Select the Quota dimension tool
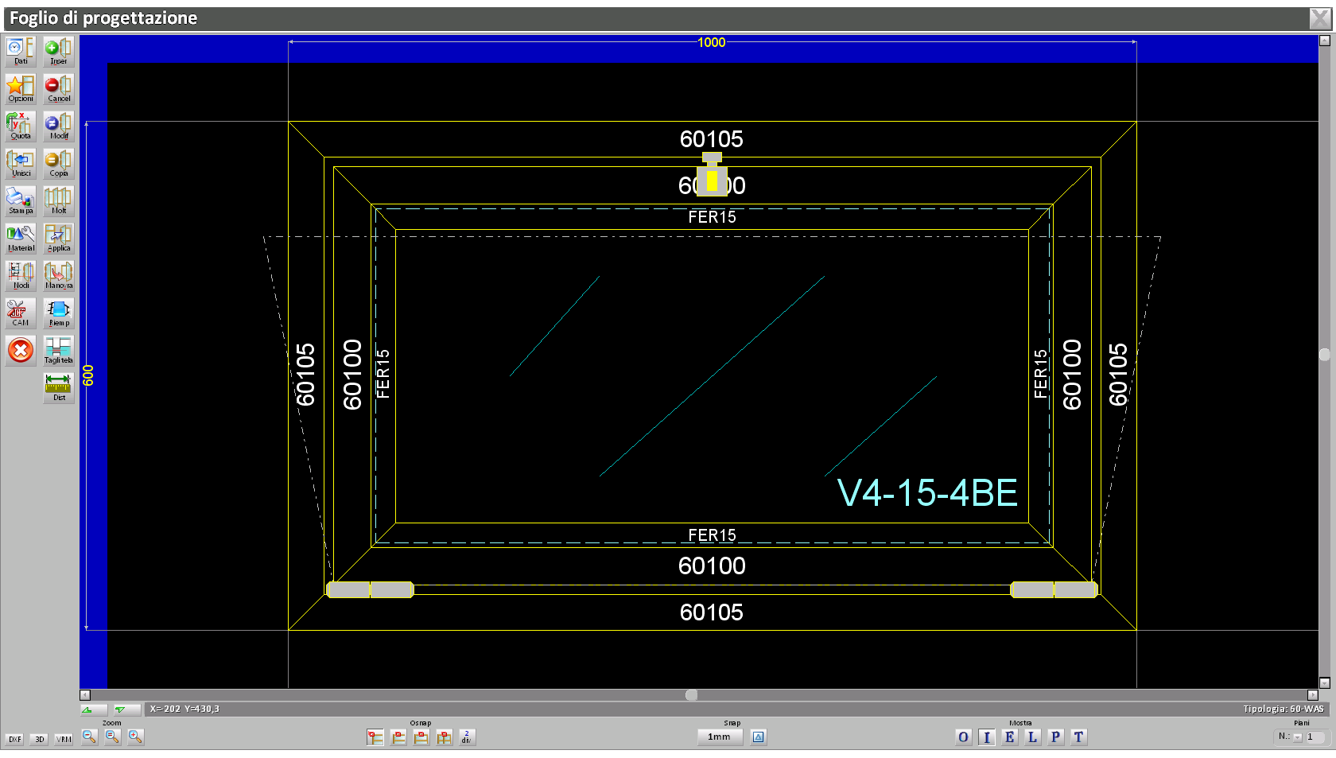 click(21, 126)
